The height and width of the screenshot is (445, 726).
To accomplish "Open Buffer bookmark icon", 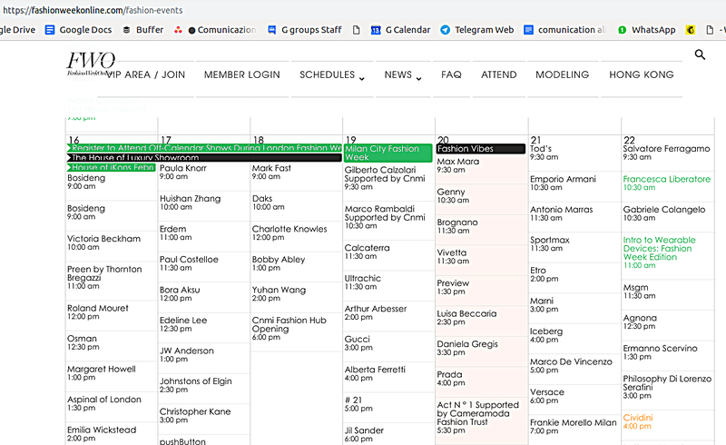I will click(x=126, y=30).
